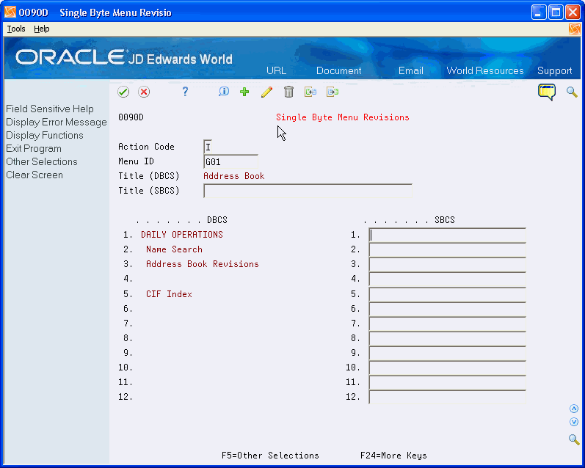
Task: Click Single Byte Menu Revisions heading
Action: tap(343, 117)
